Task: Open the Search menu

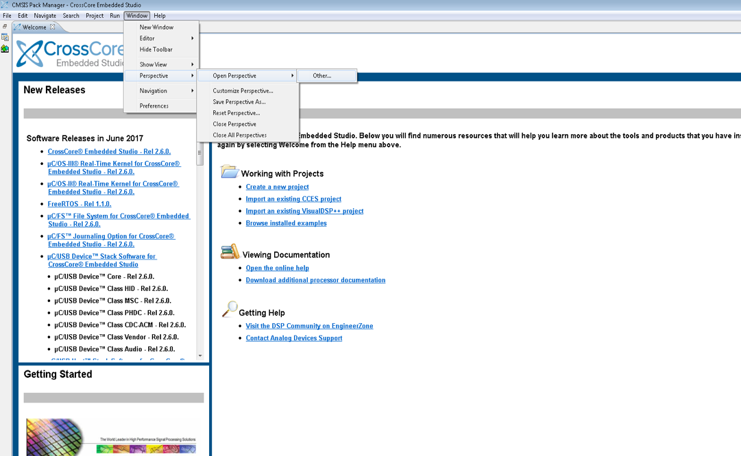Action: (x=71, y=16)
